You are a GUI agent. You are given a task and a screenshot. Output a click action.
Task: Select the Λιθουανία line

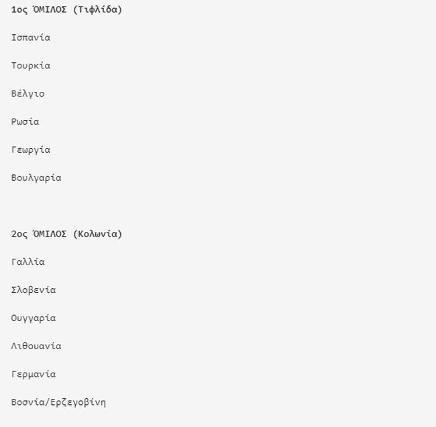pyautogui.click(x=36, y=346)
